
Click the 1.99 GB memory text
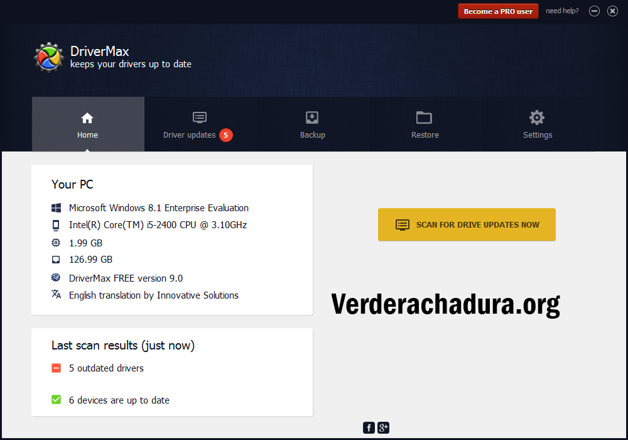pyautogui.click(x=85, y=243)
